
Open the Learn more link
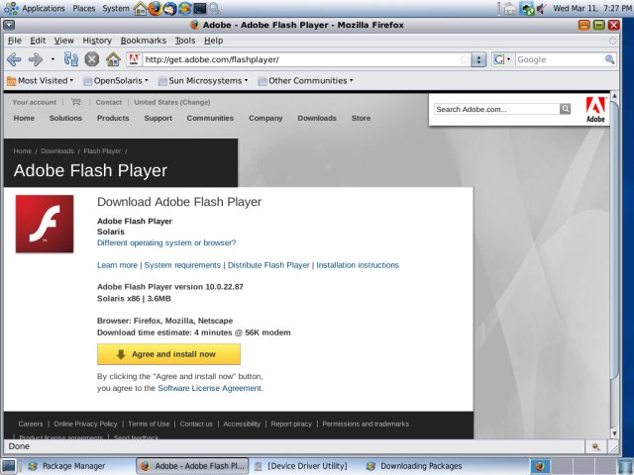point(117,265)
